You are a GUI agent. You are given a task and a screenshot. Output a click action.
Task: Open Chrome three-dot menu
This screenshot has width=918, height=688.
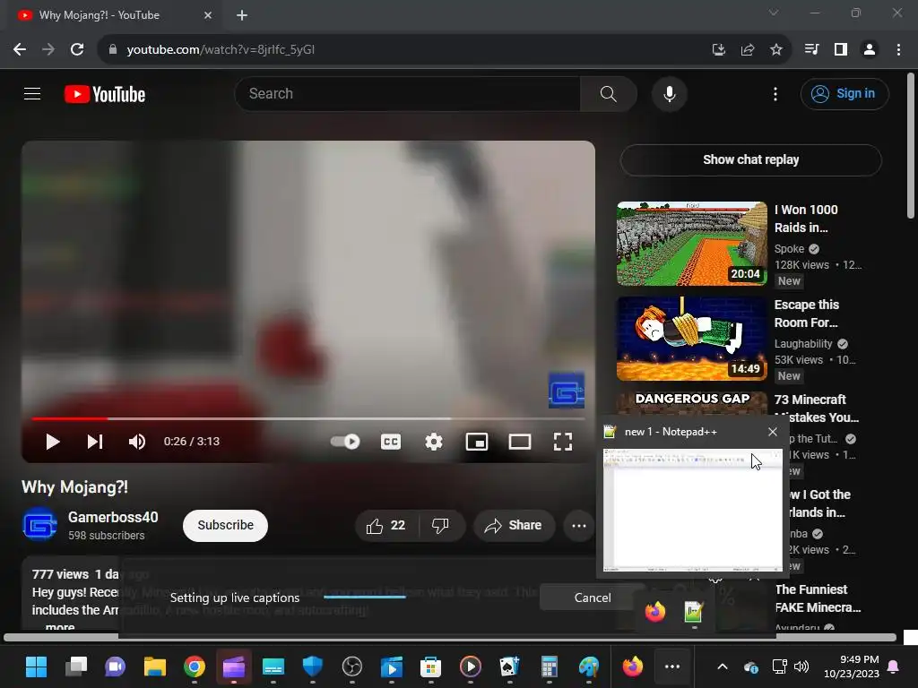[x=898, y=50]
